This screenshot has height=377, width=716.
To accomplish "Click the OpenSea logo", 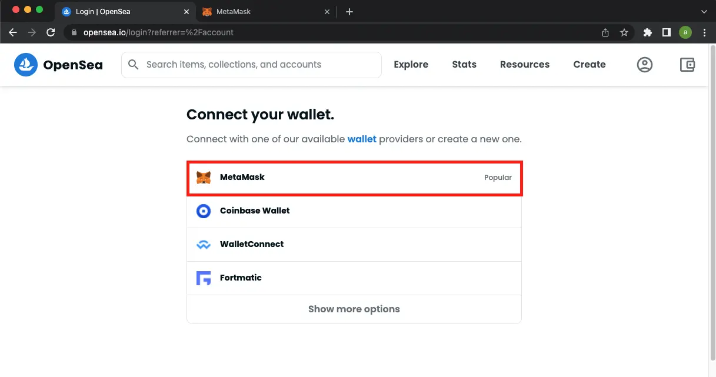I will tap(58, 65).
